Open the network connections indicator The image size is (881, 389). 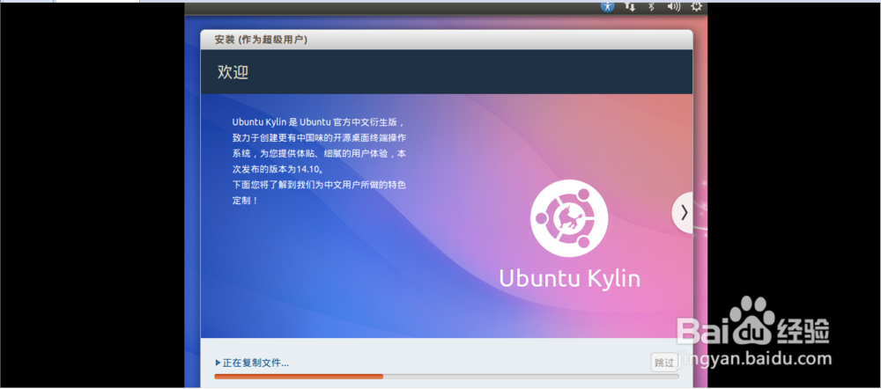(x=630, y=7)
